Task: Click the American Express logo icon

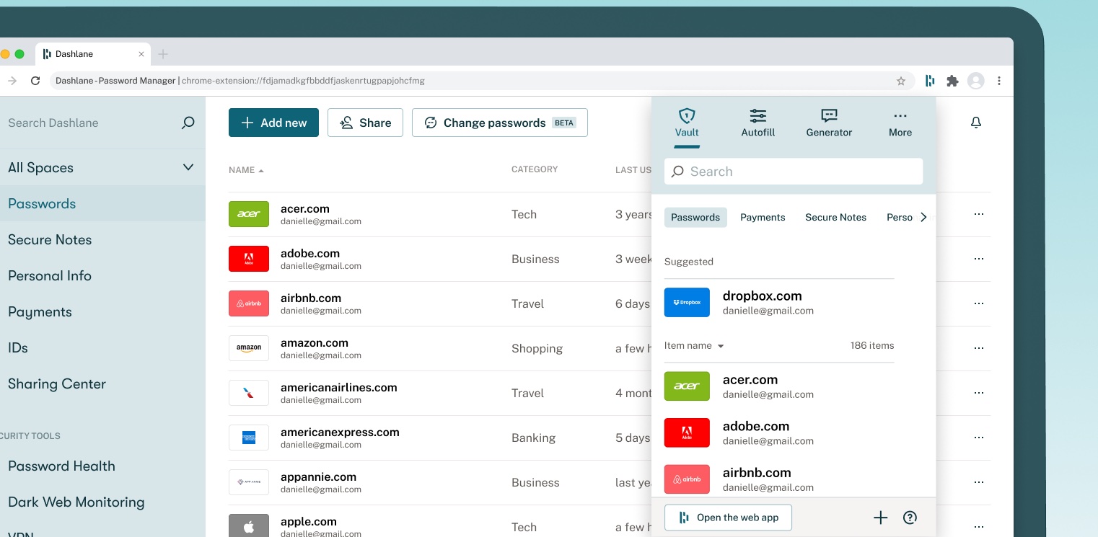Action: click(249, 438)
